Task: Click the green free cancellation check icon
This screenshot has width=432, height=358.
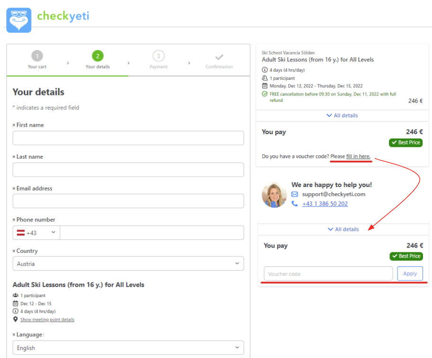Action: pyautogui.click(x=264, y=94)
